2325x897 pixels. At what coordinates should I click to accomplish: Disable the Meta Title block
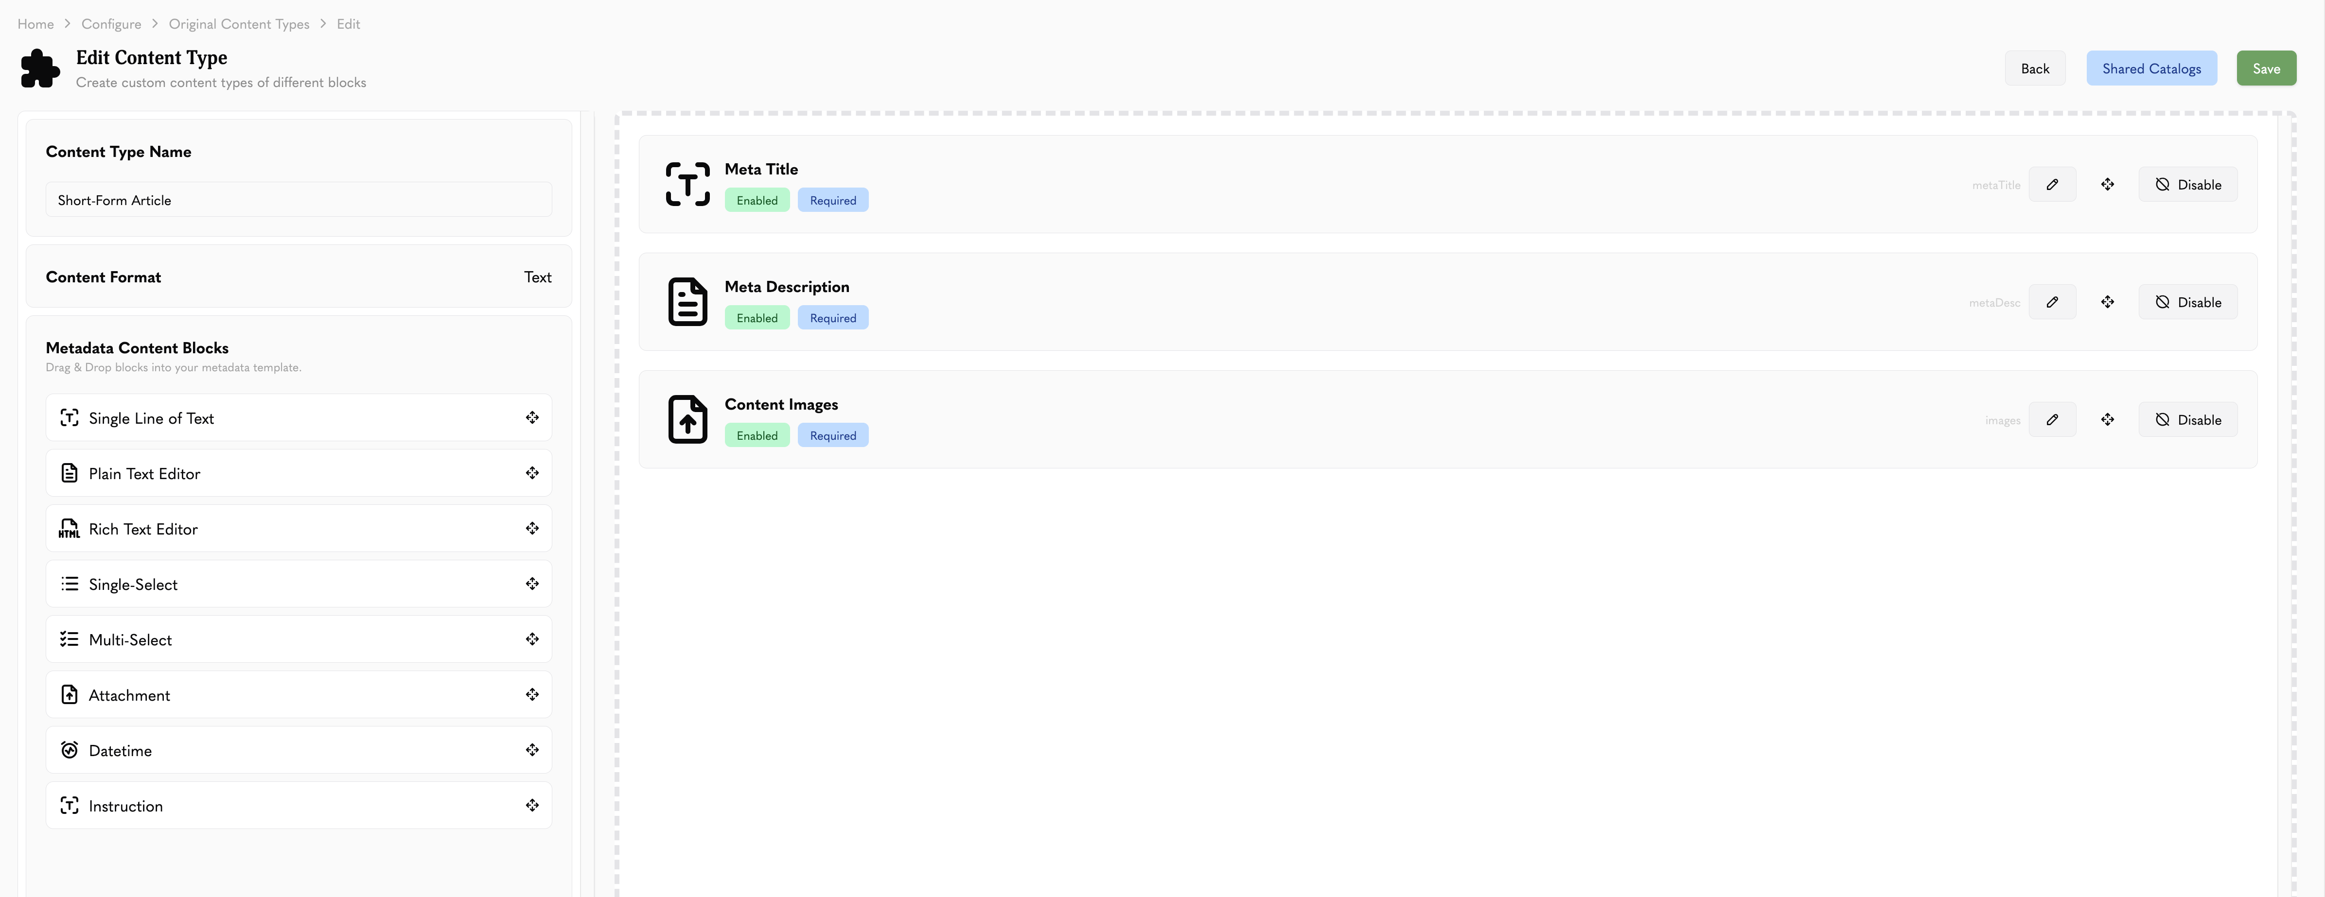coord(2188,184)
